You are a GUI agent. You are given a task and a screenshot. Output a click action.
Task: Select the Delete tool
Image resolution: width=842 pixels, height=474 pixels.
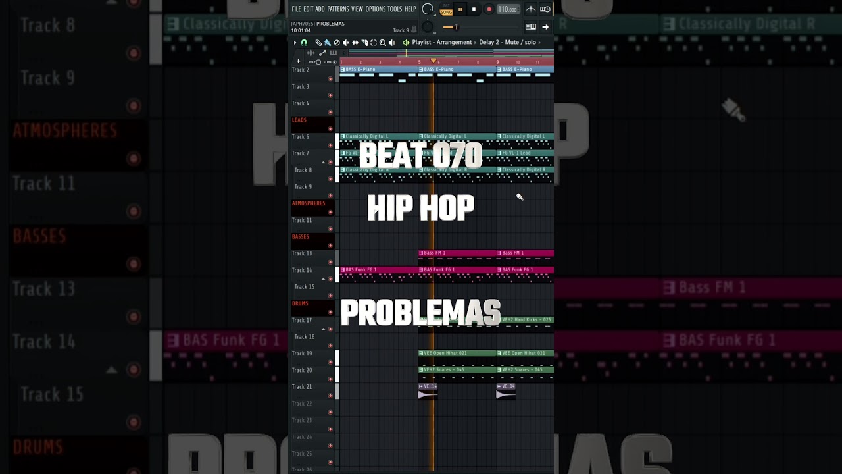(x=337, y=43)
